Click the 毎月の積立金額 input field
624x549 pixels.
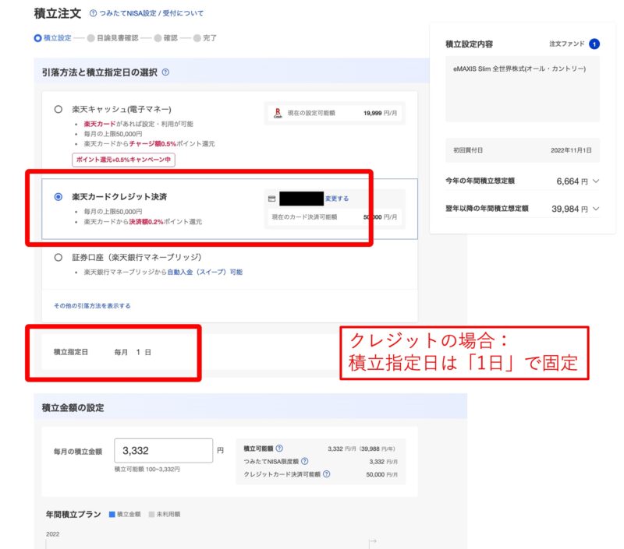[164, 450]
